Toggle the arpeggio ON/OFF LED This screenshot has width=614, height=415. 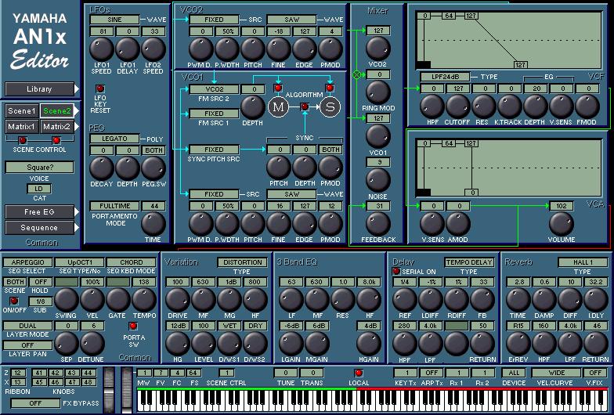click(x=14, y=301)
